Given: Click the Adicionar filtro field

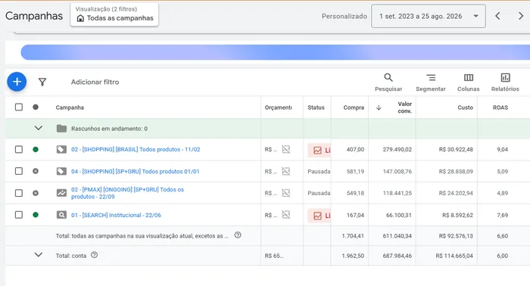Looking at the screenshot, I should pos(95,82).
